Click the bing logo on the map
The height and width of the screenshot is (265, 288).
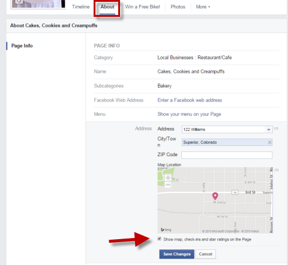coord(166,230)
